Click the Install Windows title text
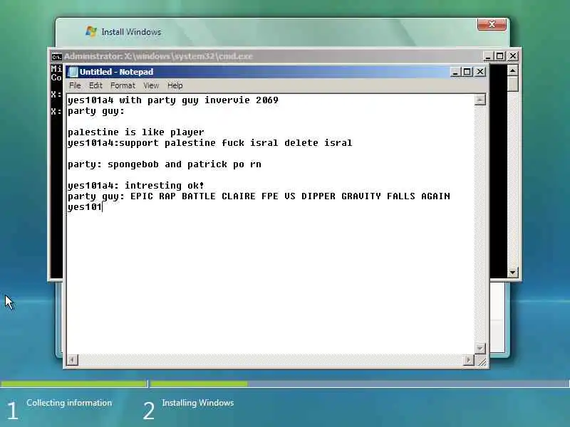570x427 pixels. pos(131,32)
